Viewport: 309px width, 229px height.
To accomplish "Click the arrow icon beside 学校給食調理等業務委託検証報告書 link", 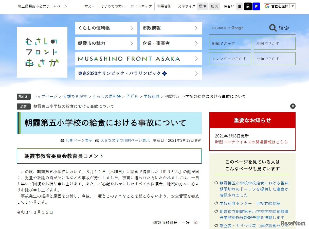I will [216, 212].
